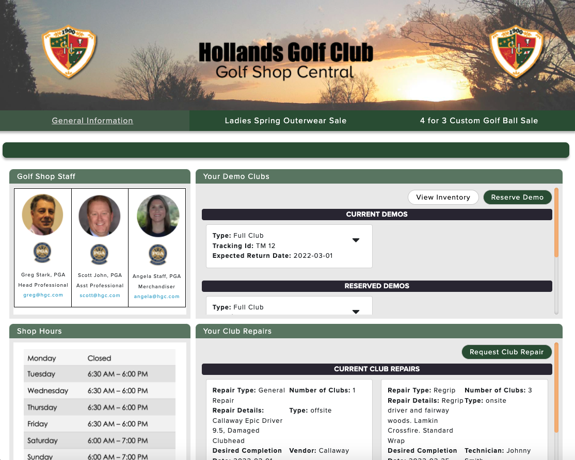
Task: Click the Your Club Repairs panel title
Action: coord(237,331)
